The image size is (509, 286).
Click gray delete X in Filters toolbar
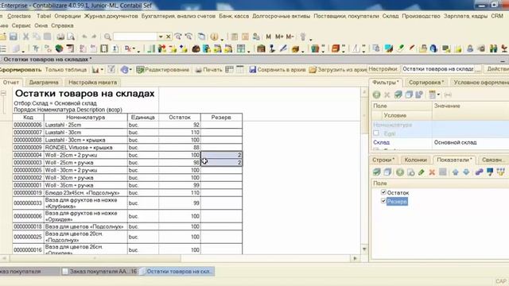pos(387,95)
